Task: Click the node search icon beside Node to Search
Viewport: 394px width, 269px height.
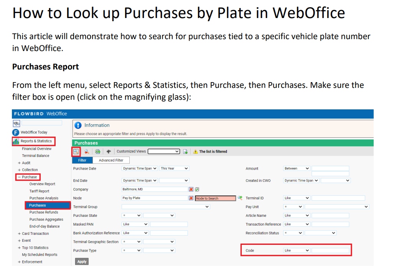Action: 240,198
